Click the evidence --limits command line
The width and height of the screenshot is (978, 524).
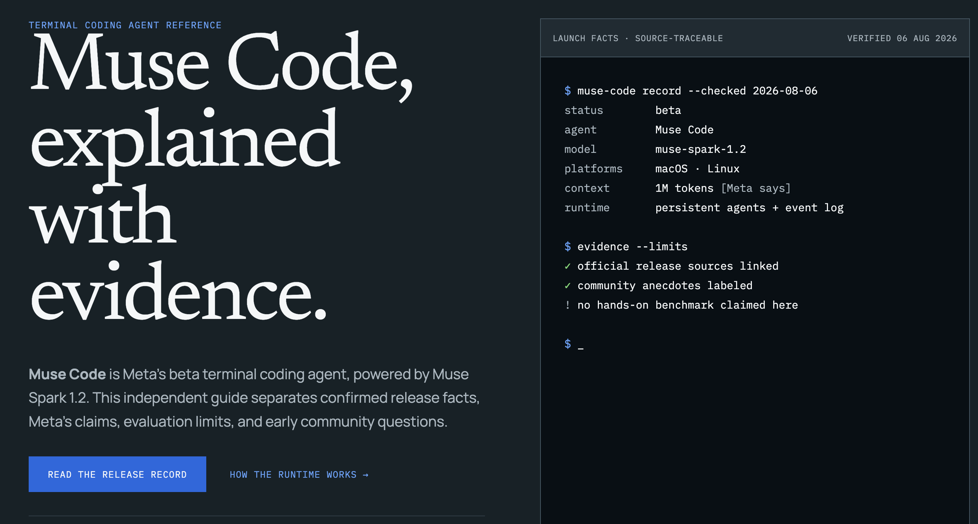626,247
